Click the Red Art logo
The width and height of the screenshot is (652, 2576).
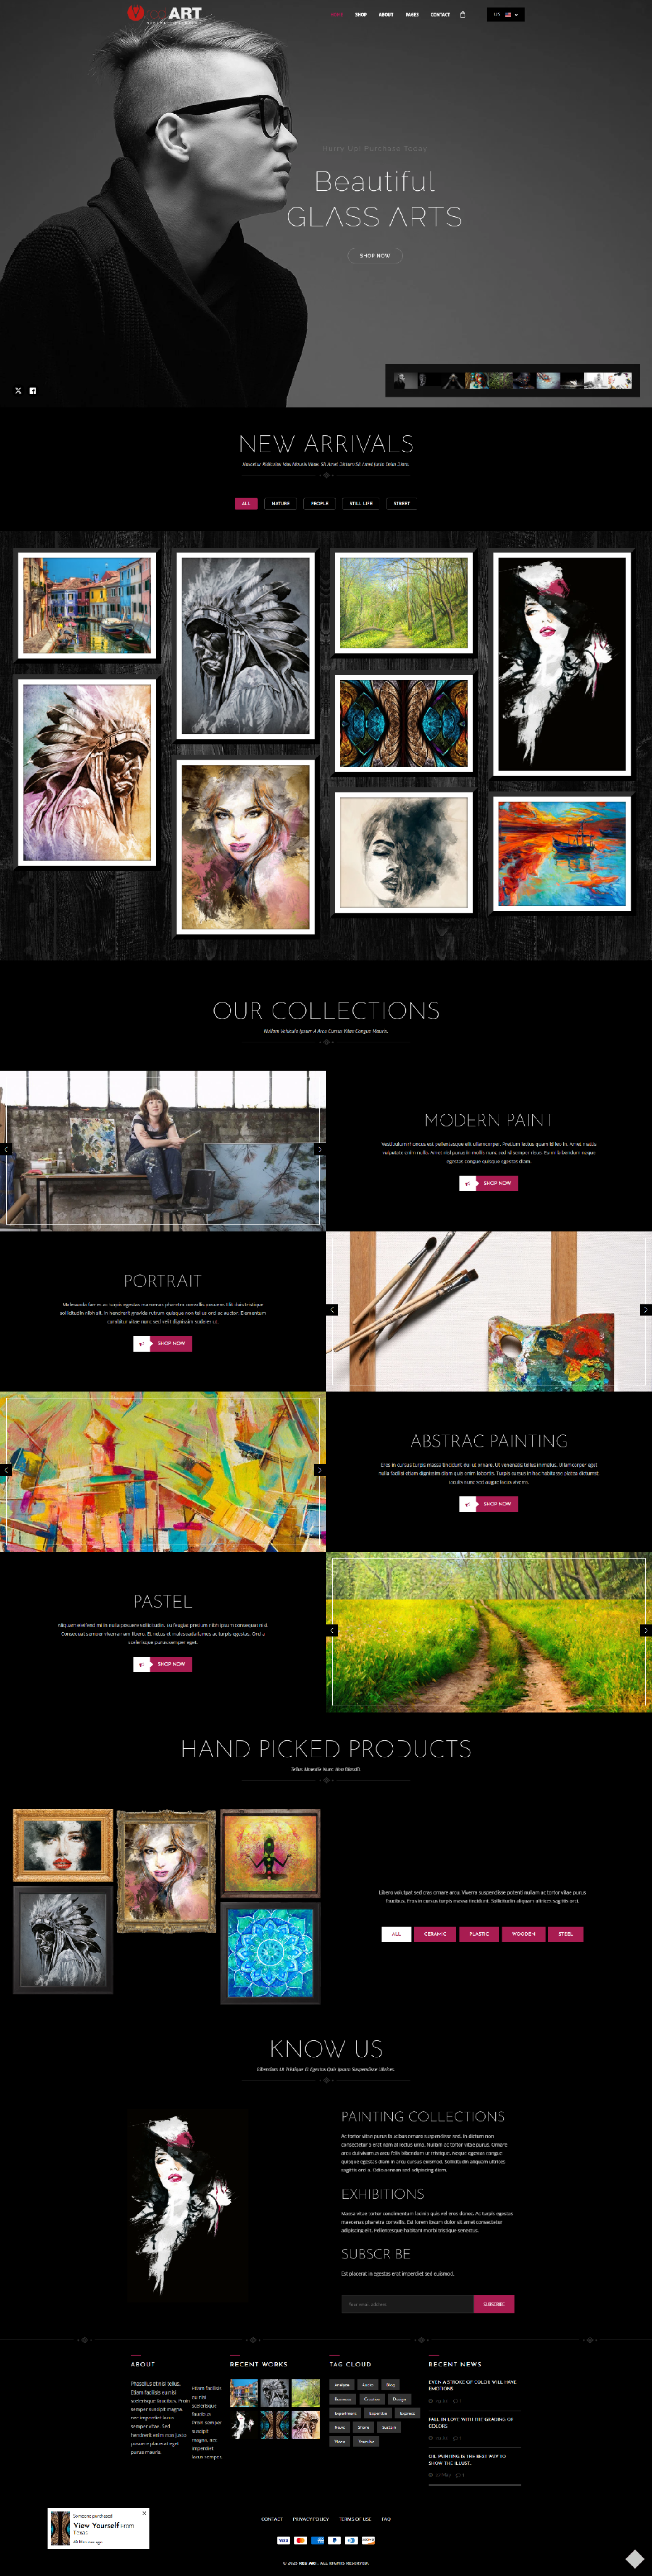point(165,14)
